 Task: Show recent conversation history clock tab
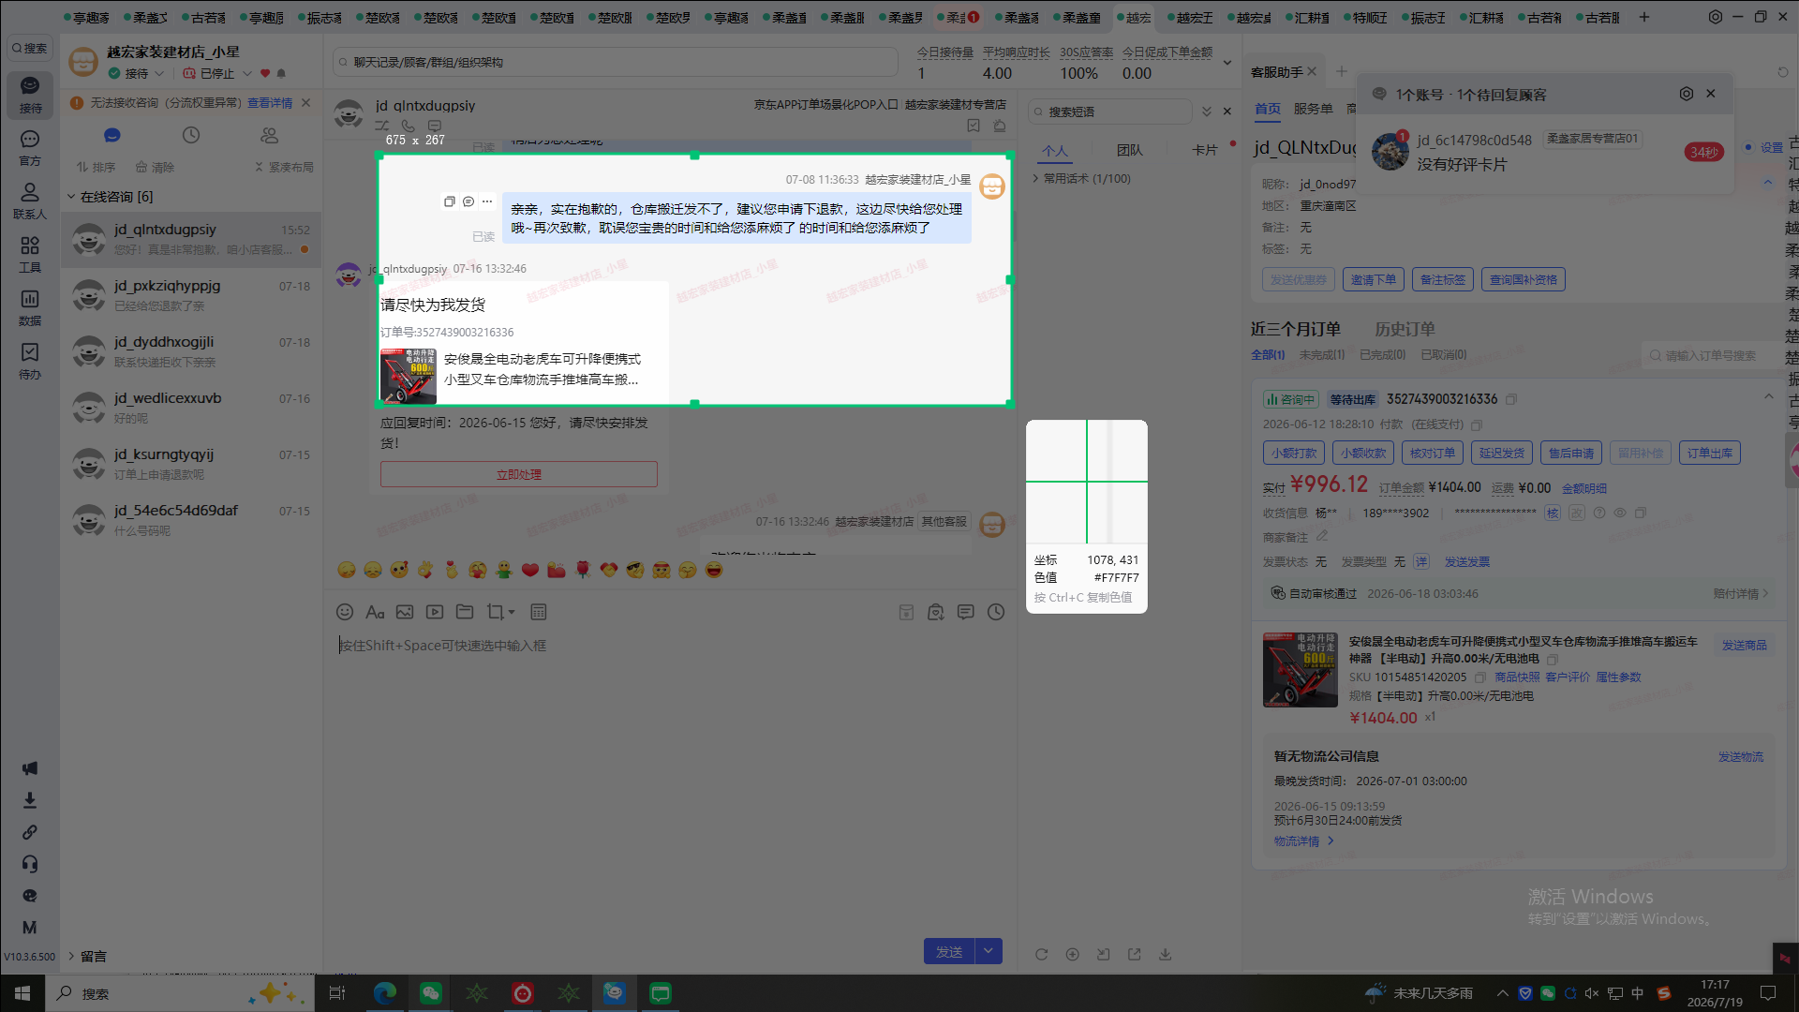191,135
